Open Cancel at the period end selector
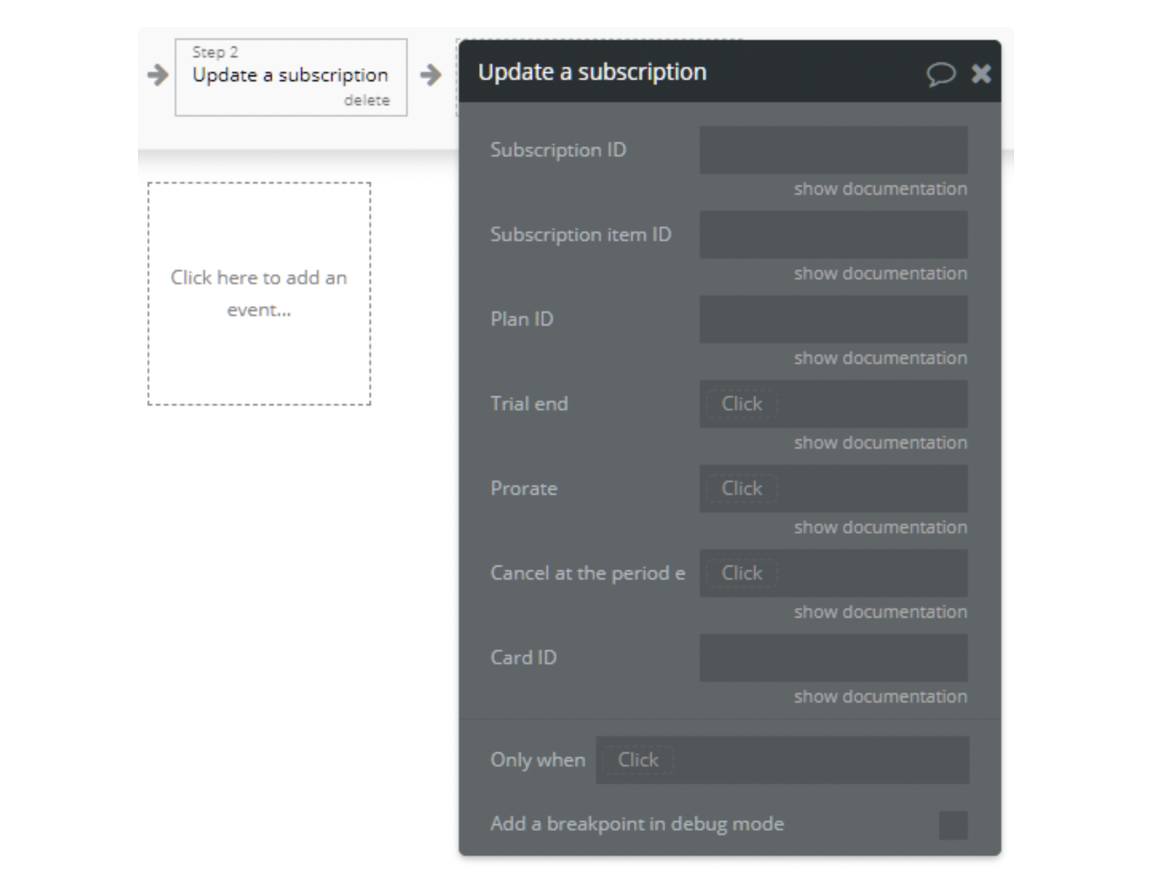The image size is (1157, 883). [742, 573]
